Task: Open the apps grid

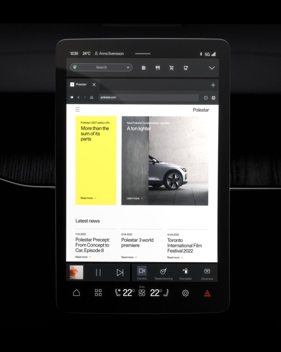Action: (98, 293)
